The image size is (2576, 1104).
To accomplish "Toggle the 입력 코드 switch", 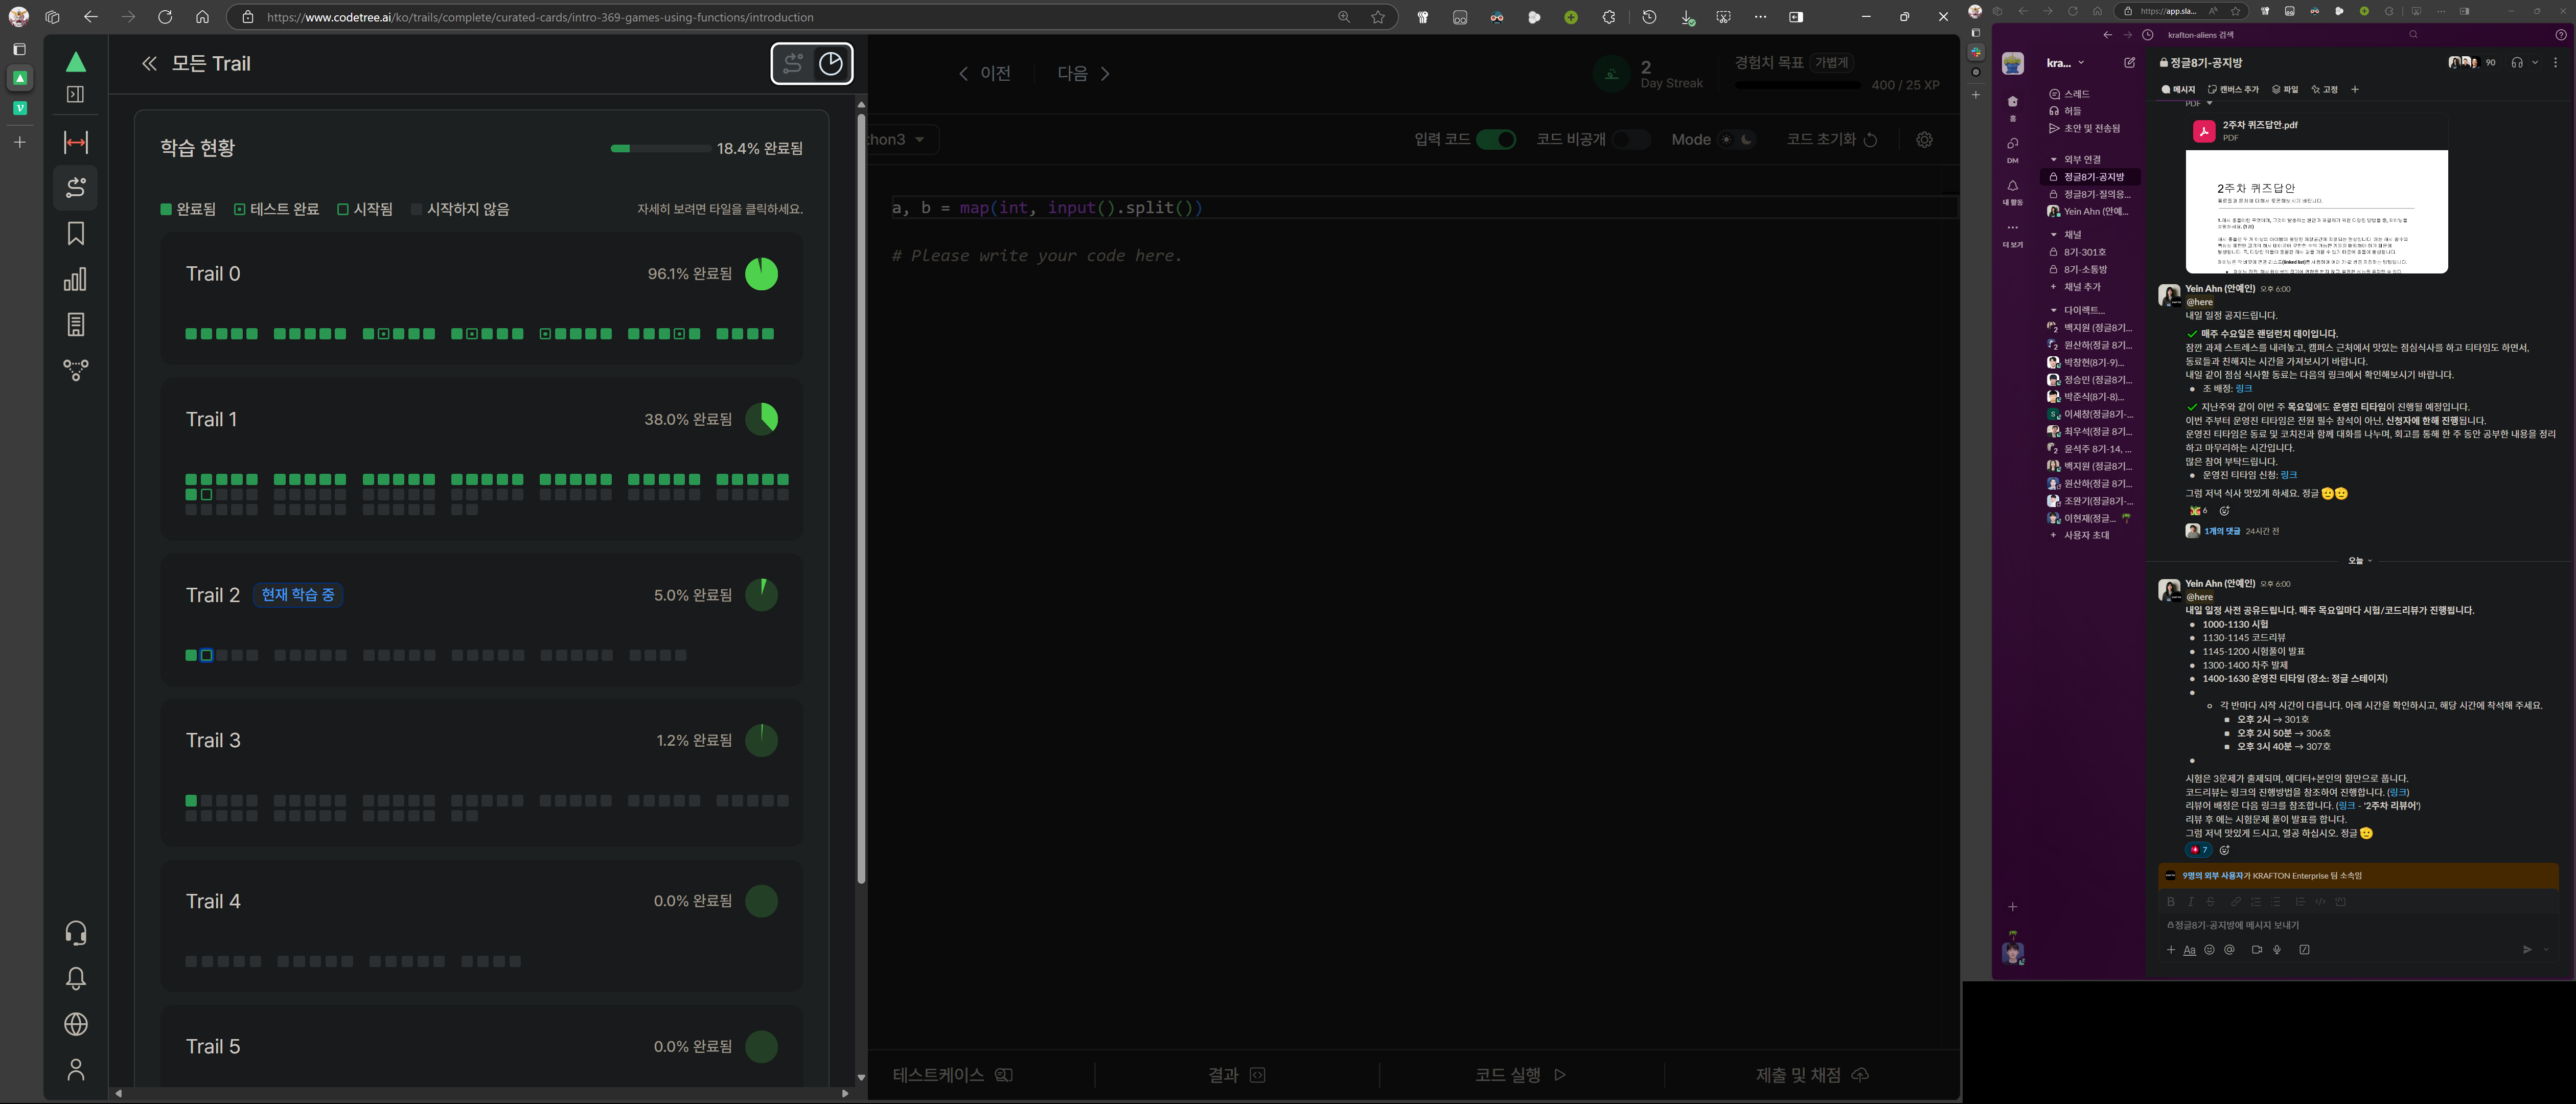I will [1496, 140].
